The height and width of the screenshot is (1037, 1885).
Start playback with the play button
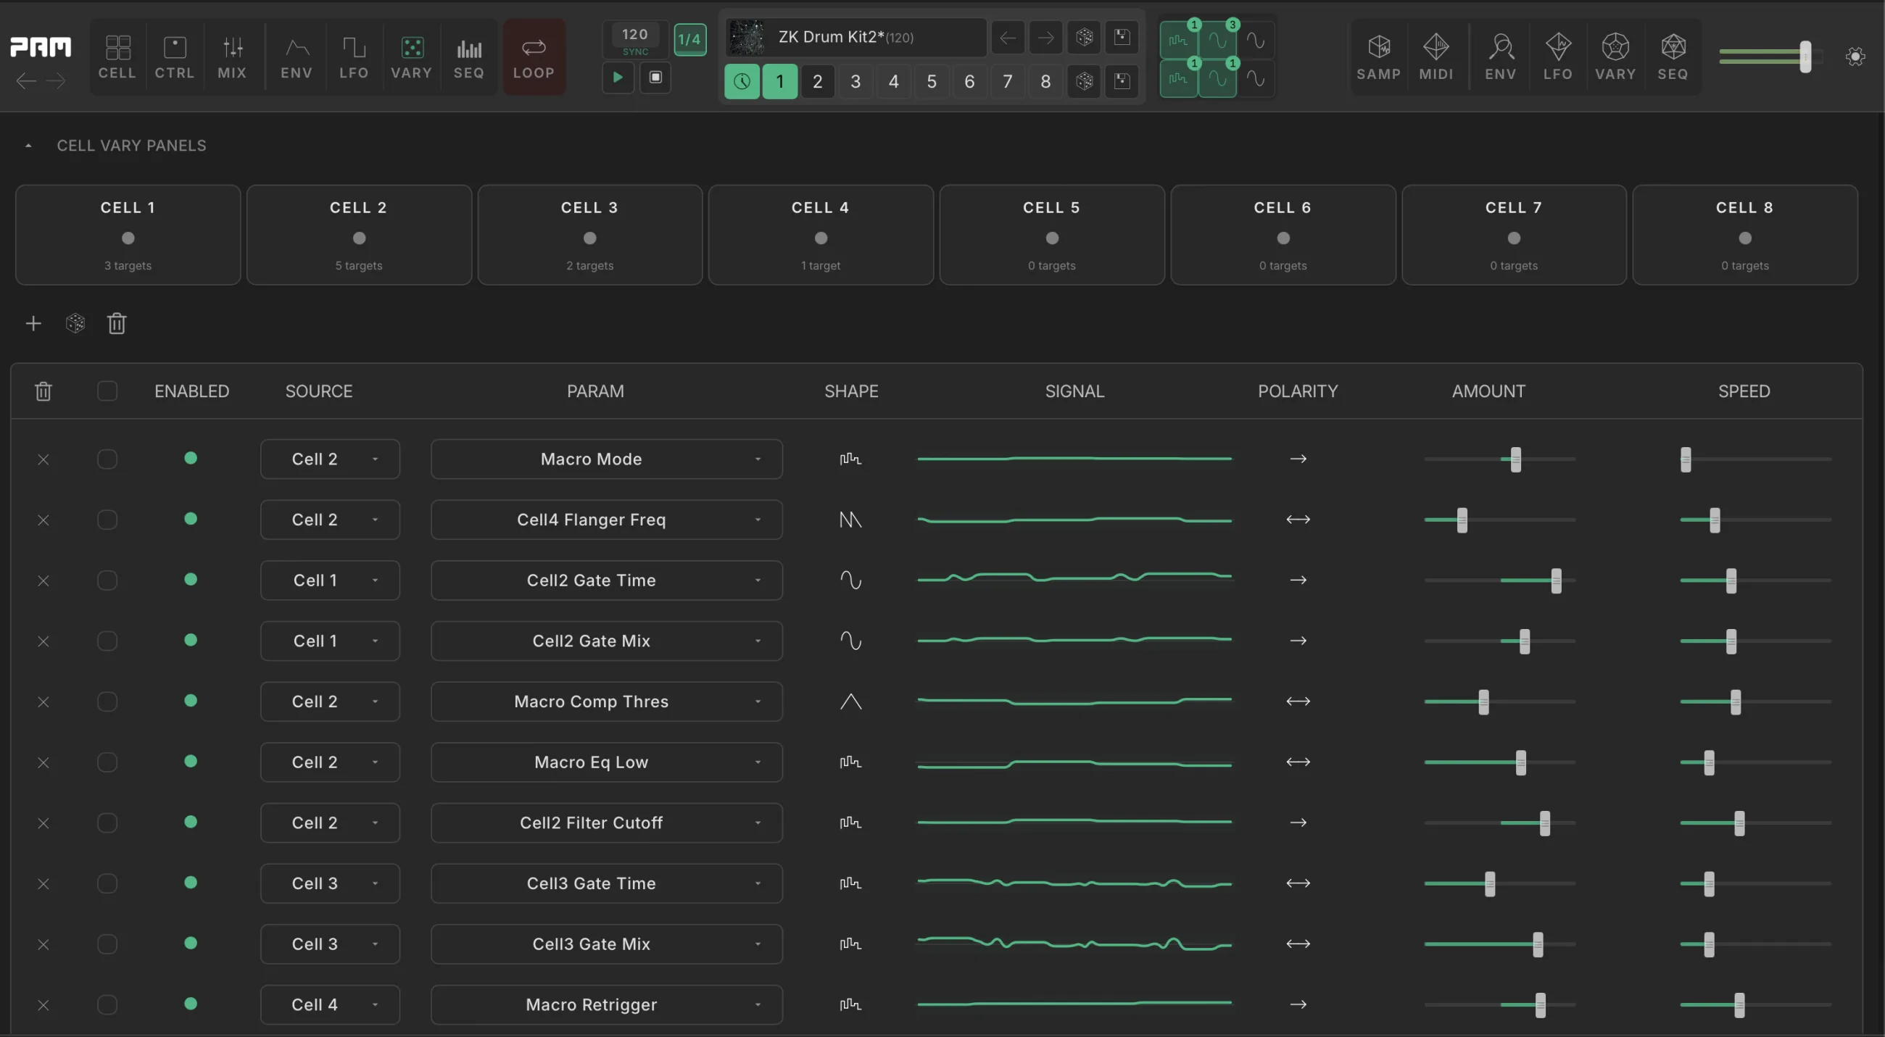(618, 77)
